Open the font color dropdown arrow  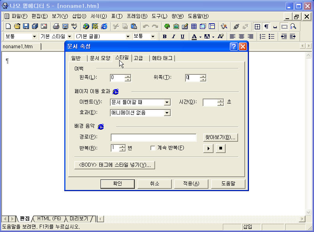tap(200, 37)
